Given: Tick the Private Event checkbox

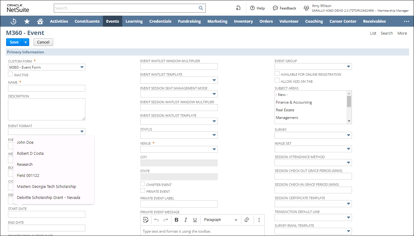Looking at the screenshot, I should coord(143,191).
